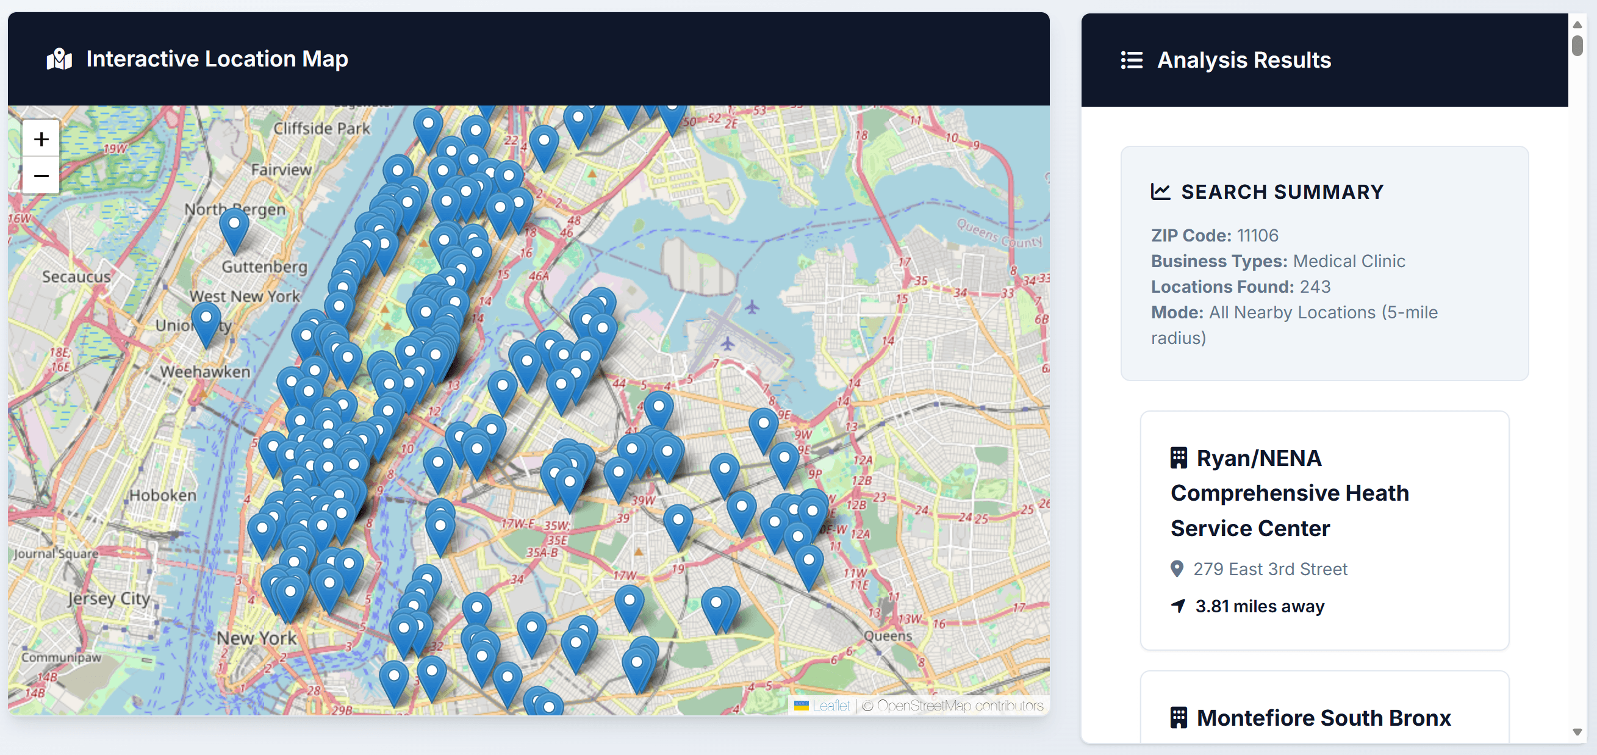Click the arrow icon beside 3.81 miles away
The width and height of the screenshot is (1597, 755).
tap(1178, 606)
